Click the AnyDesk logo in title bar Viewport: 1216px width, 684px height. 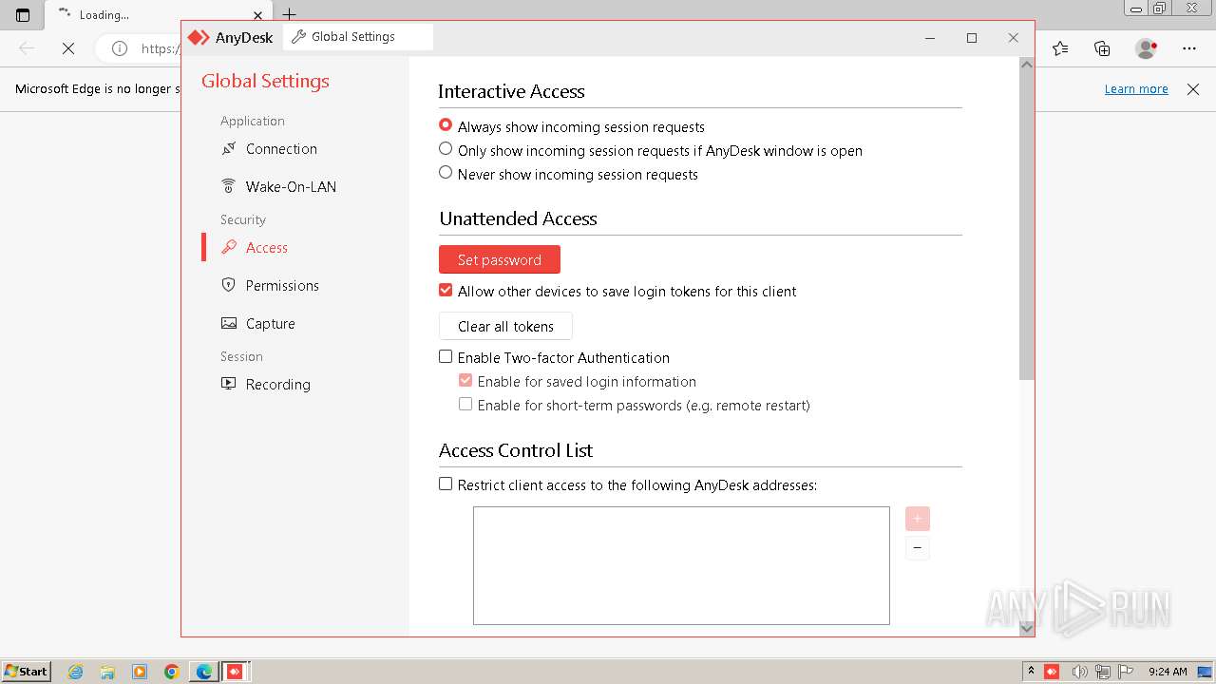coord(198,37)
